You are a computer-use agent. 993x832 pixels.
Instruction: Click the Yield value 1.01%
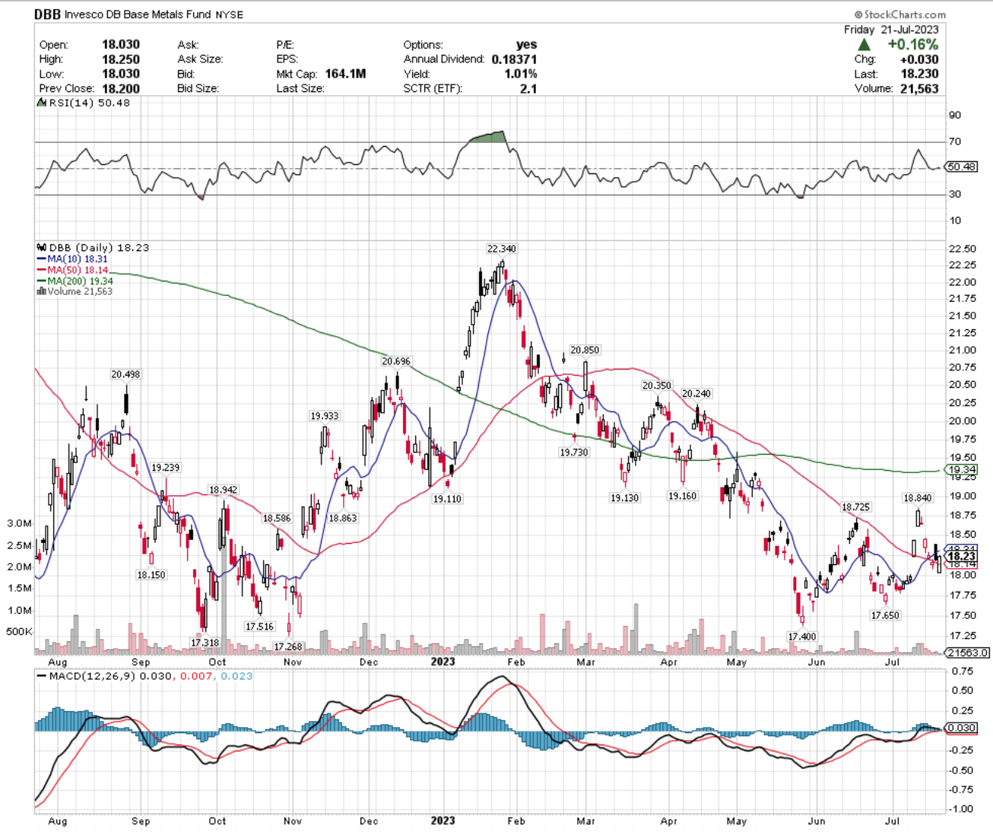520,74
